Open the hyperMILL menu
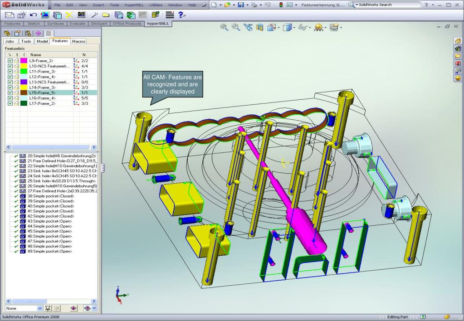 pyautogui.click(x=134, y=5)
